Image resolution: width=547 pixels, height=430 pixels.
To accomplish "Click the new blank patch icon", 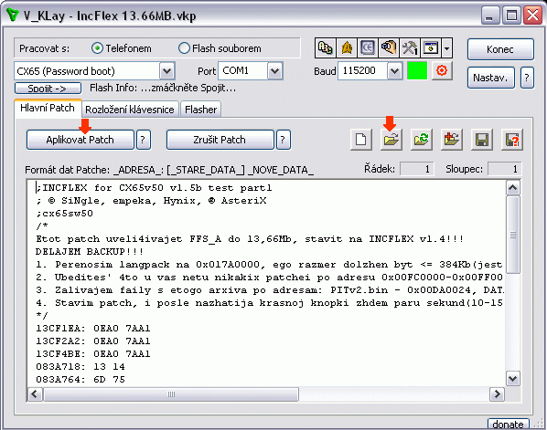I will click(x=360, y=140).
